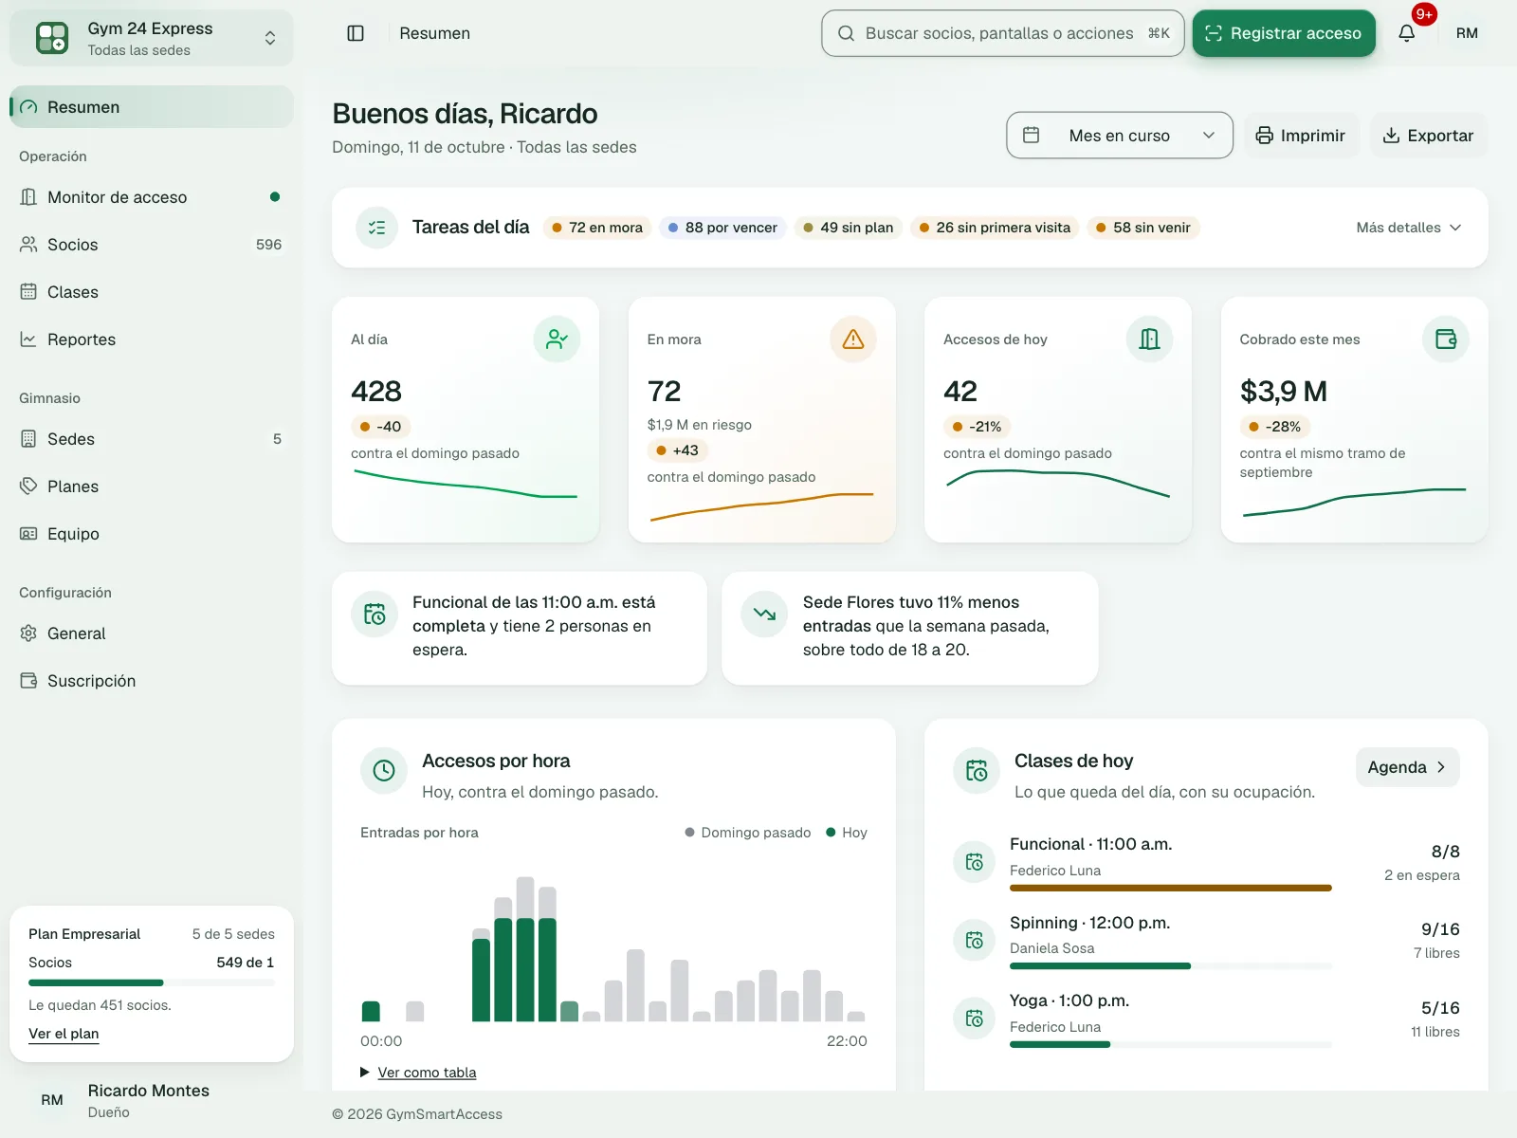This screenshot has height=1138, width=1517.
Task: Click the search magnifier icon
Action: (x=846, y=33)
